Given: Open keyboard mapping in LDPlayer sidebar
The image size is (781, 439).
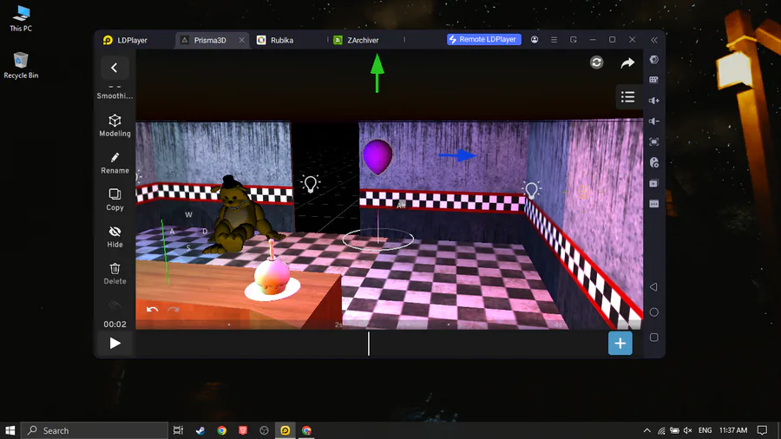Looking at the screenshot, I should pos(654,80).
